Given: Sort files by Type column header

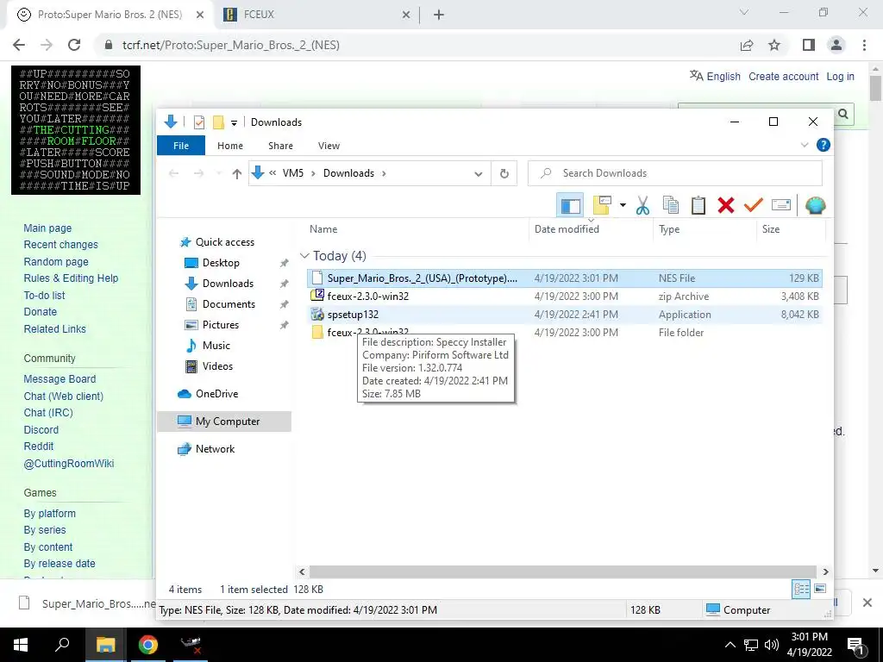Looking at the screenshot, I should coord(669,229).
